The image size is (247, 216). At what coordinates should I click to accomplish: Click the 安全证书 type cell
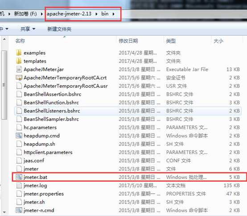[x=176, y=78]
